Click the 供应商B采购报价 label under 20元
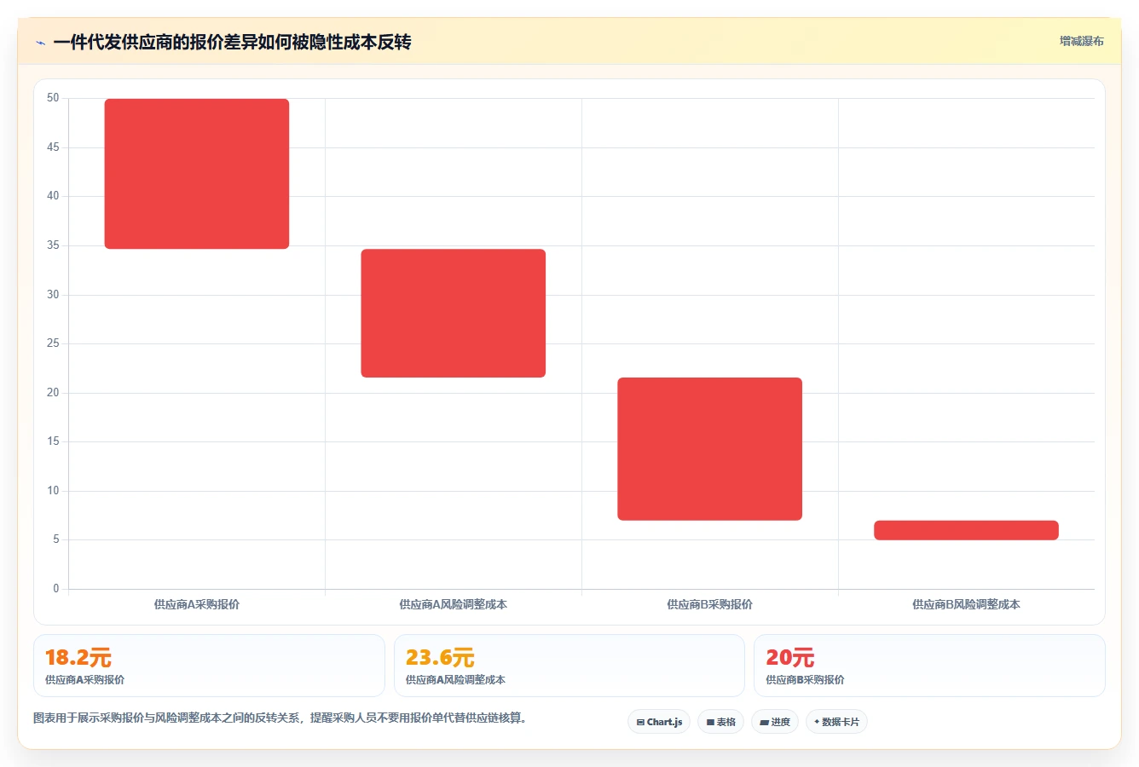The height and width of the screenshot is (767, 1139). [x=805, y=680]
